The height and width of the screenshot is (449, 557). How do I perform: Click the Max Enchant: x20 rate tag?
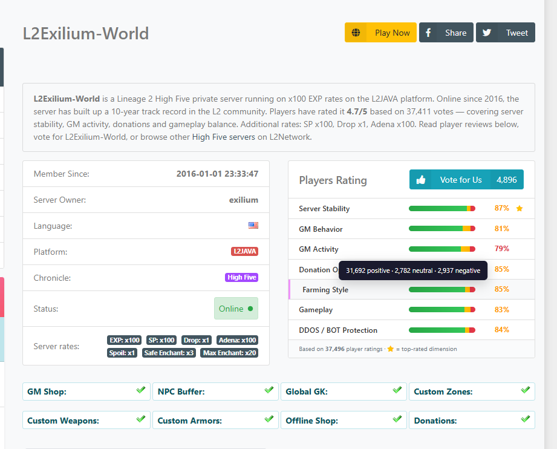[x=229, y=353]
